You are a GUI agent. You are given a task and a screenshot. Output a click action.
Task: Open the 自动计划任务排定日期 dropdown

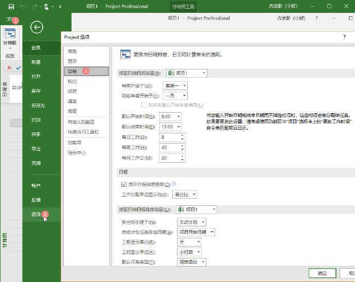[196, 232]
